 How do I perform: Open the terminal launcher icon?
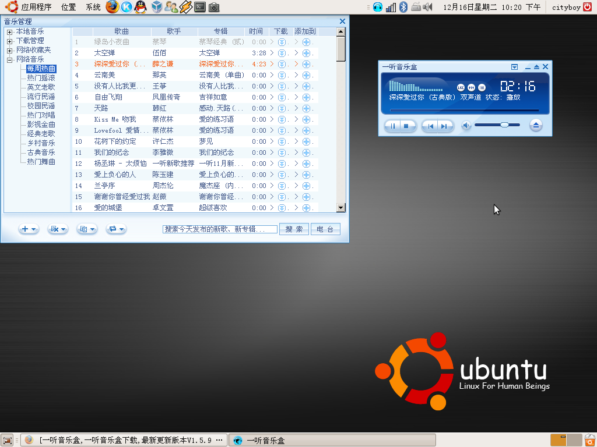tap(200, 7)
